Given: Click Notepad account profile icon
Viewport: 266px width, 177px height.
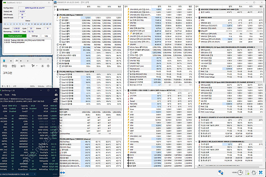Looking at the screenshot, I should [x=43, y=66].
